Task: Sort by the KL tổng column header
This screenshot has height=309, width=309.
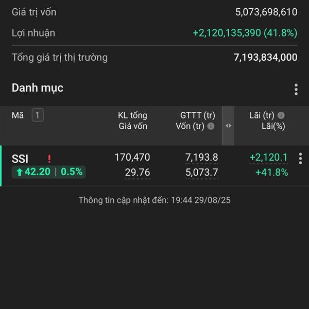Action: click(132, 115)
